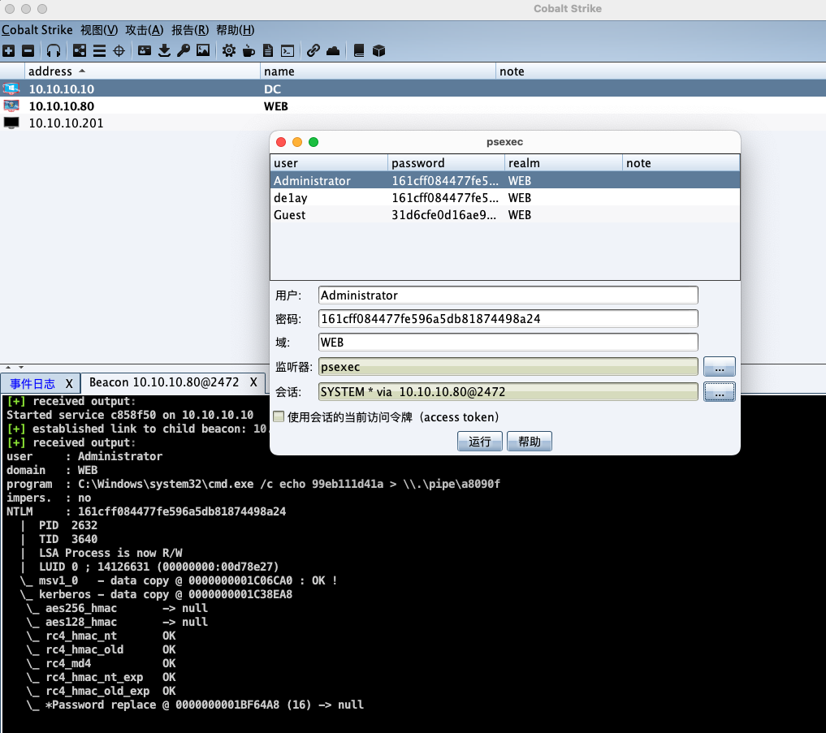This screenshot has width=826, height=733.
Task: Sort targets by address column header
Action: 142,71
